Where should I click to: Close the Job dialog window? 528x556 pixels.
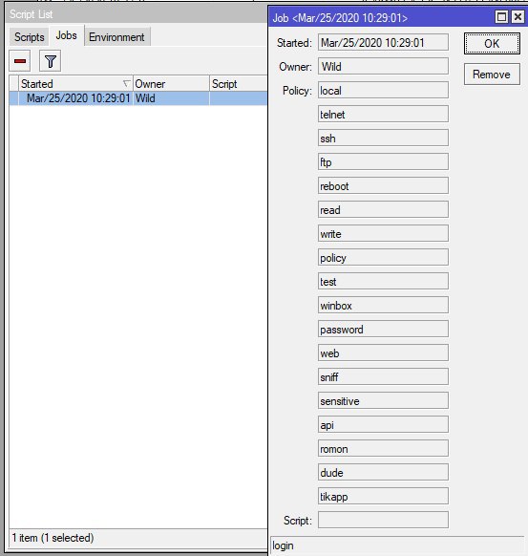(517, 16)
